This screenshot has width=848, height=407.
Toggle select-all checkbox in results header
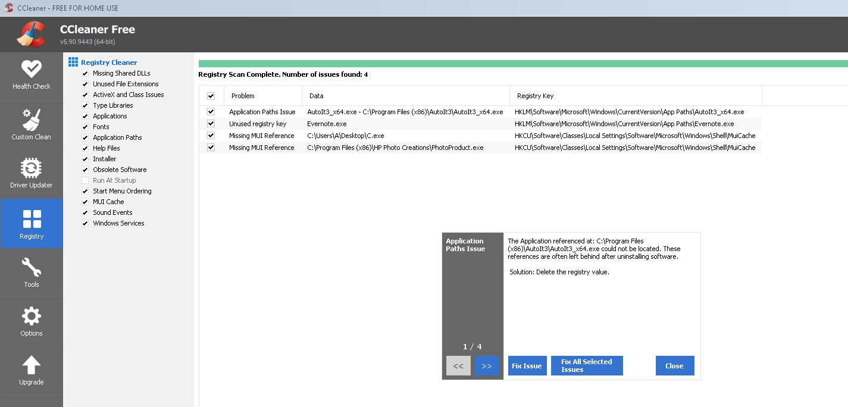coord(211,96)
